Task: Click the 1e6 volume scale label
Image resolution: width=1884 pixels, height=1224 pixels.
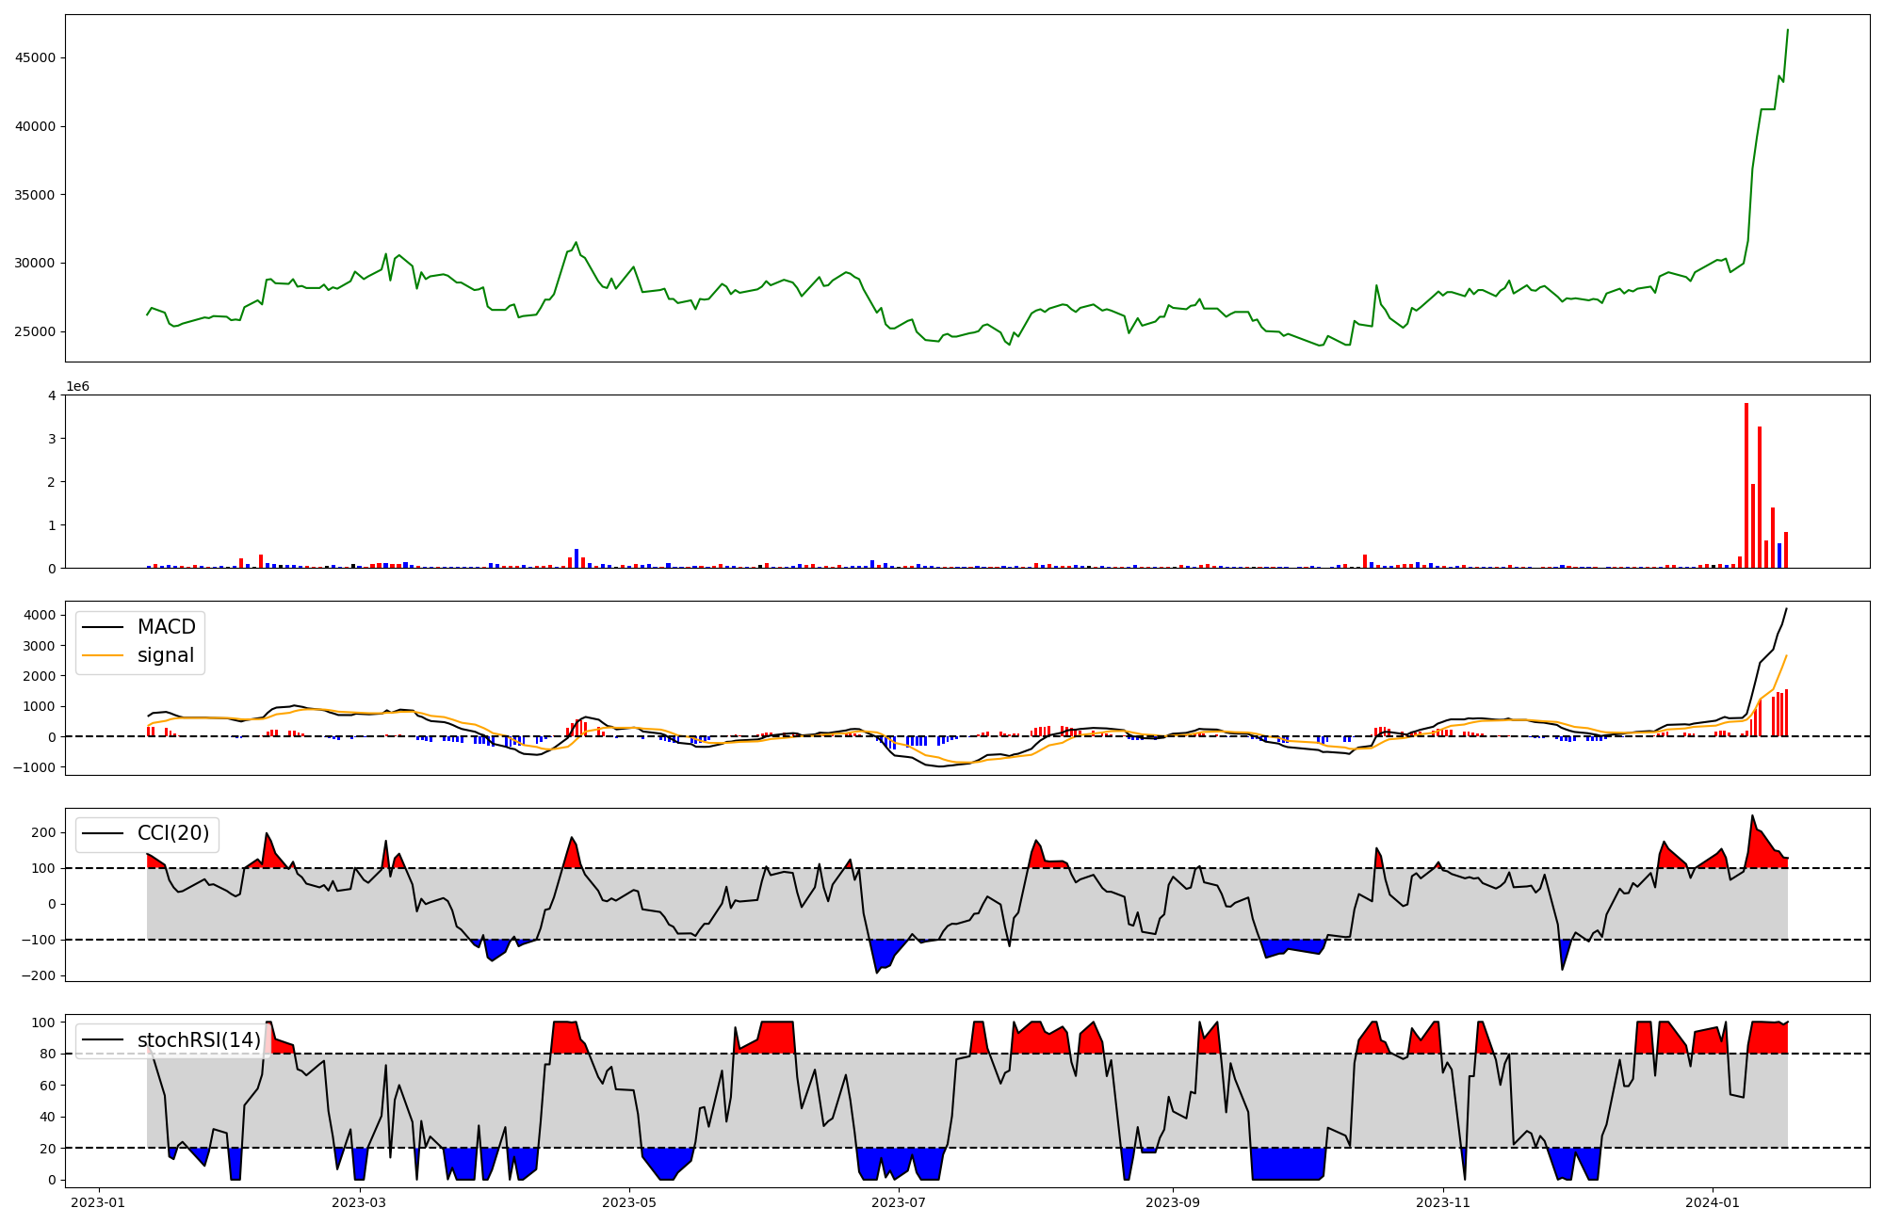Action: 77,387
